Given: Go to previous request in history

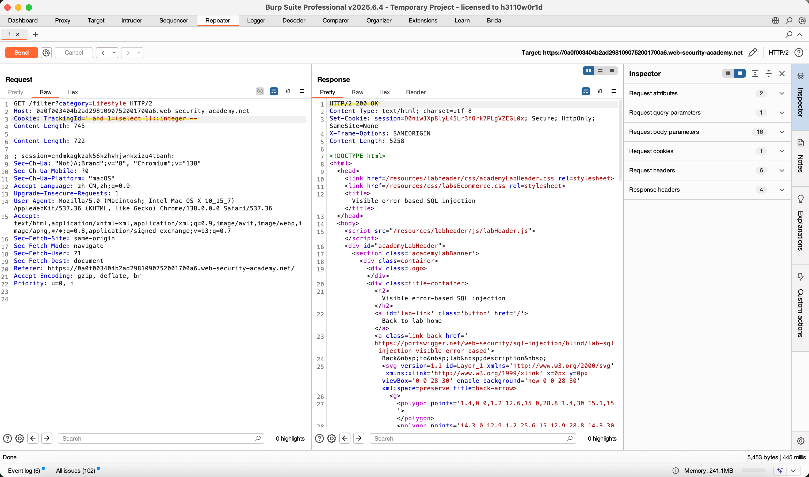Looking at the screenshot, I should pos(103,53).
